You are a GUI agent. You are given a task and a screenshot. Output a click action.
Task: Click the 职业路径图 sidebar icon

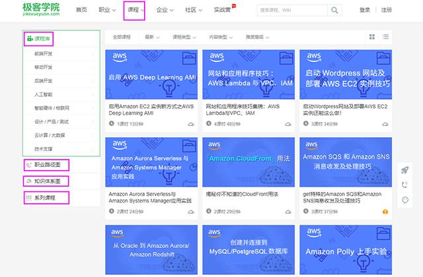[29, 165]
